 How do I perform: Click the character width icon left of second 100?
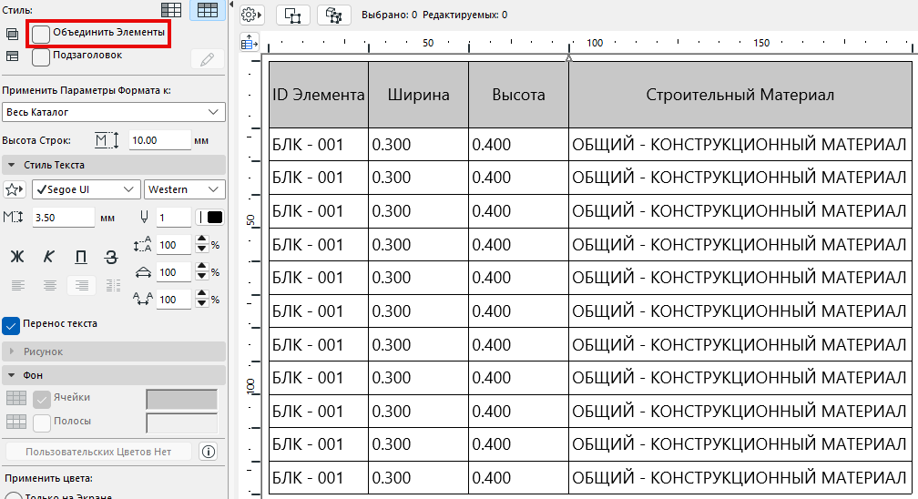pyautogui.click(x=143, y=272)
